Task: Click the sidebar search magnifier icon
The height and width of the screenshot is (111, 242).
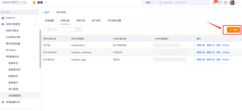Action: (2, 12)
